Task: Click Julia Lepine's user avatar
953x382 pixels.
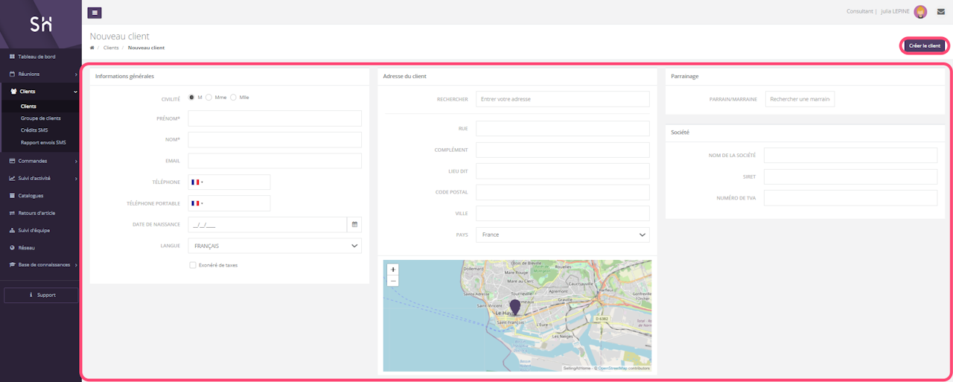Action: (920, 12)
